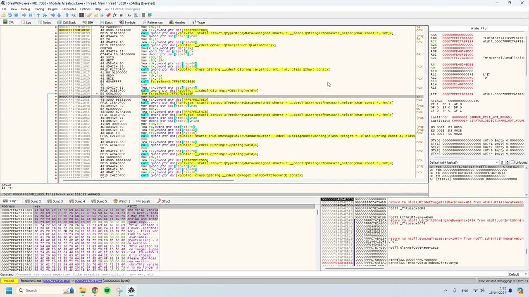Select argument row '1: rcx' in arguments panel

point(477,167)
